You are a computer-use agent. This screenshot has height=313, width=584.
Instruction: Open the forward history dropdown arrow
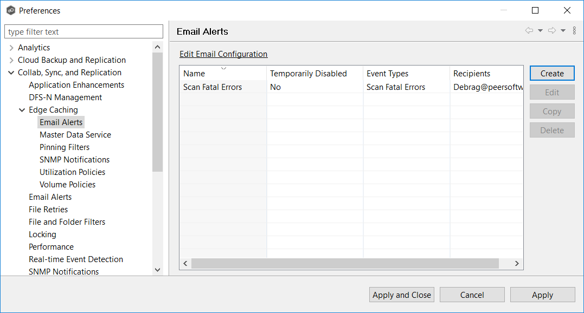click(x=563, y=31)
